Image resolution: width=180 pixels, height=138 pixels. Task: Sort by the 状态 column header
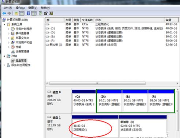coord(129,20)
